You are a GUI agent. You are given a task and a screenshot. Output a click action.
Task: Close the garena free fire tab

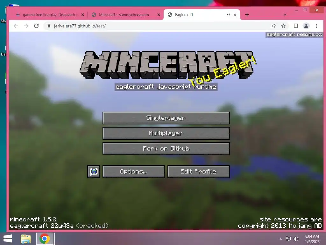[83, 15]
